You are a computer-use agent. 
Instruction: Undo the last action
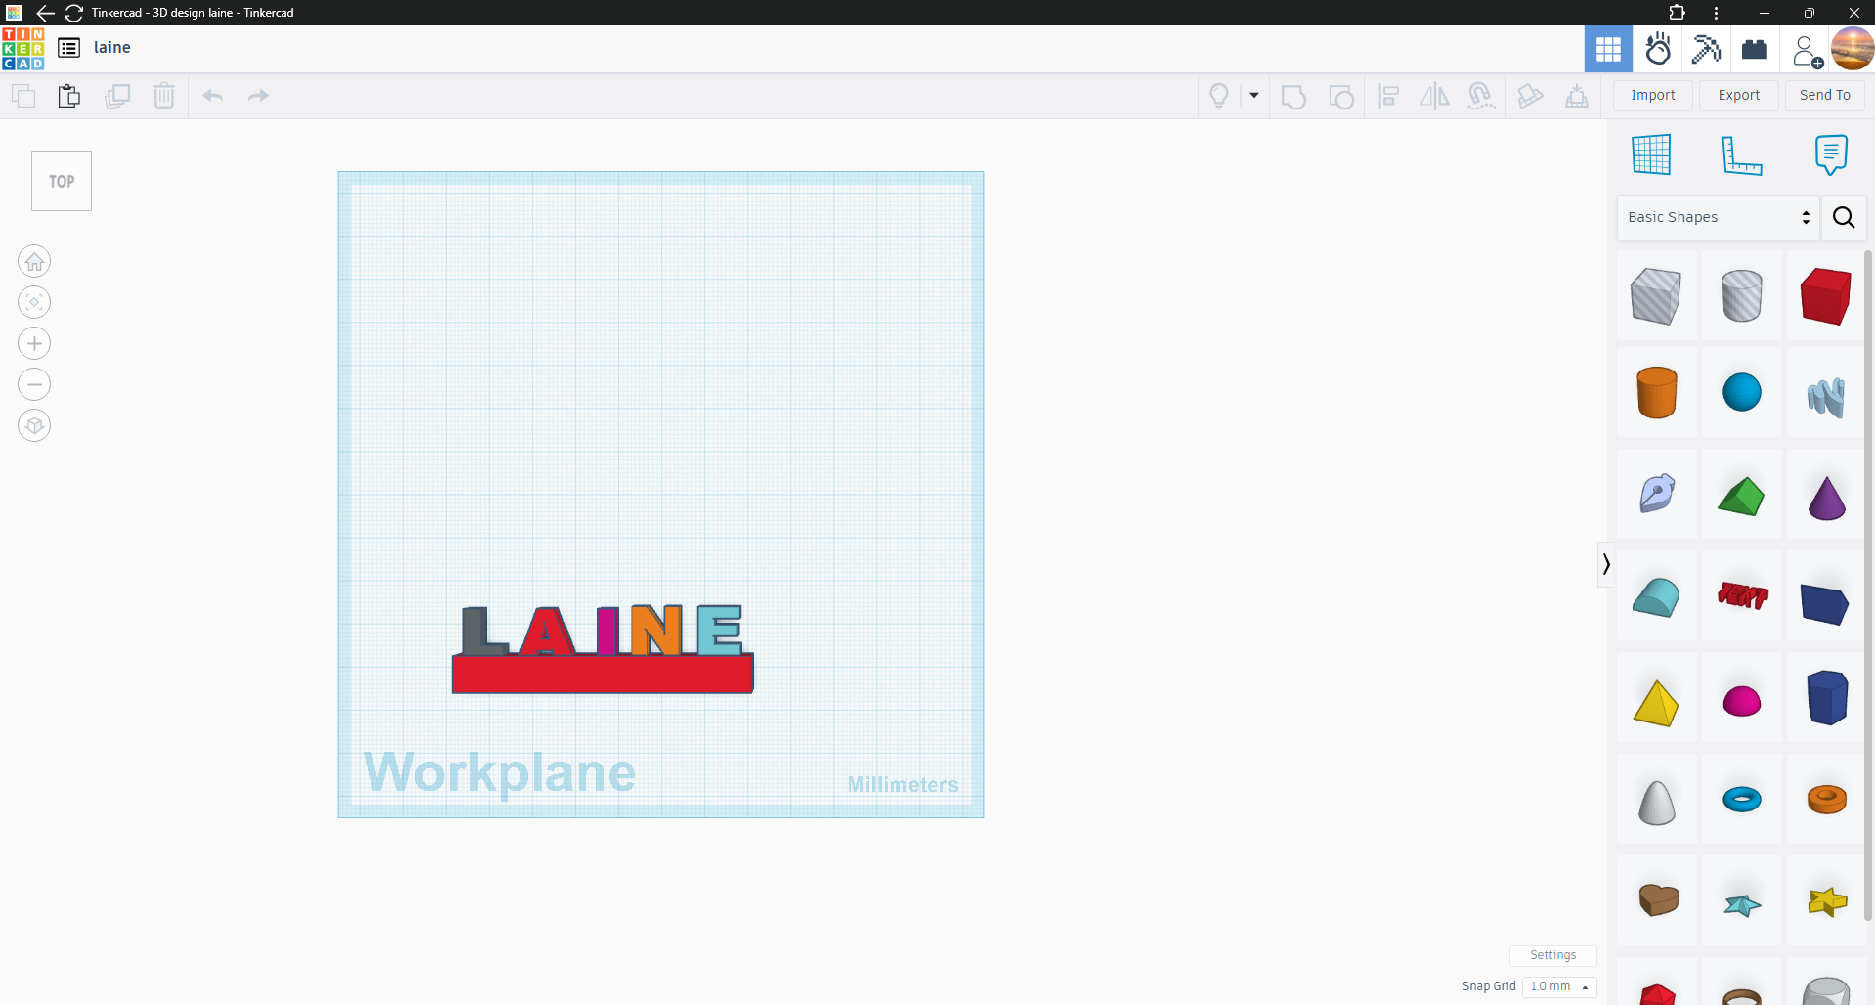212,96
